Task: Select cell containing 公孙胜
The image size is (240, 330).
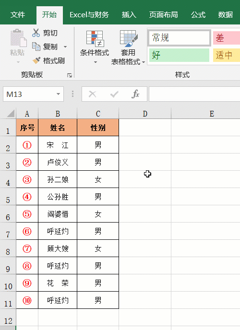Action: pos(58,197)
